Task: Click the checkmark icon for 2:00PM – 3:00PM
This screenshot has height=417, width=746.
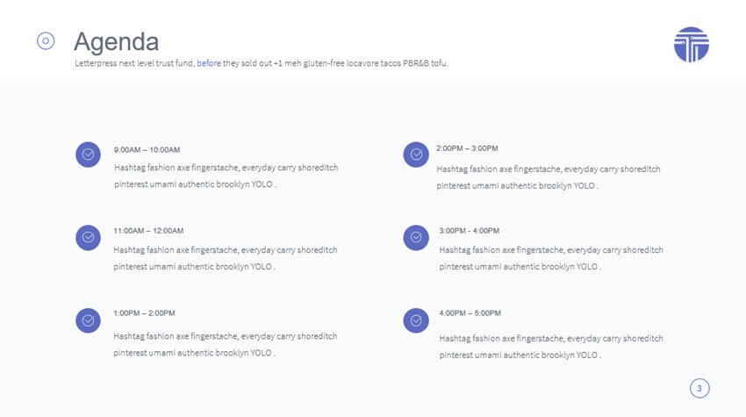Action: [x=416, y=155]
